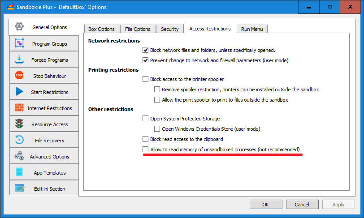Click the File Recovery icon
Viewport: 364px width, 218px height.
click(x=19, y=140)
